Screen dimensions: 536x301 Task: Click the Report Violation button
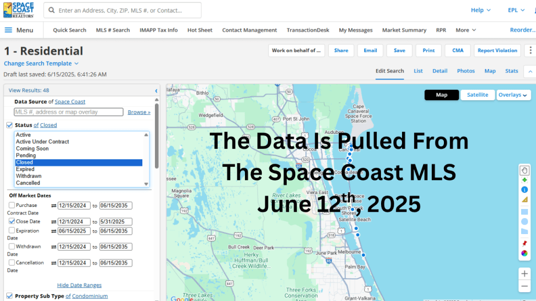tap(497, 50)
